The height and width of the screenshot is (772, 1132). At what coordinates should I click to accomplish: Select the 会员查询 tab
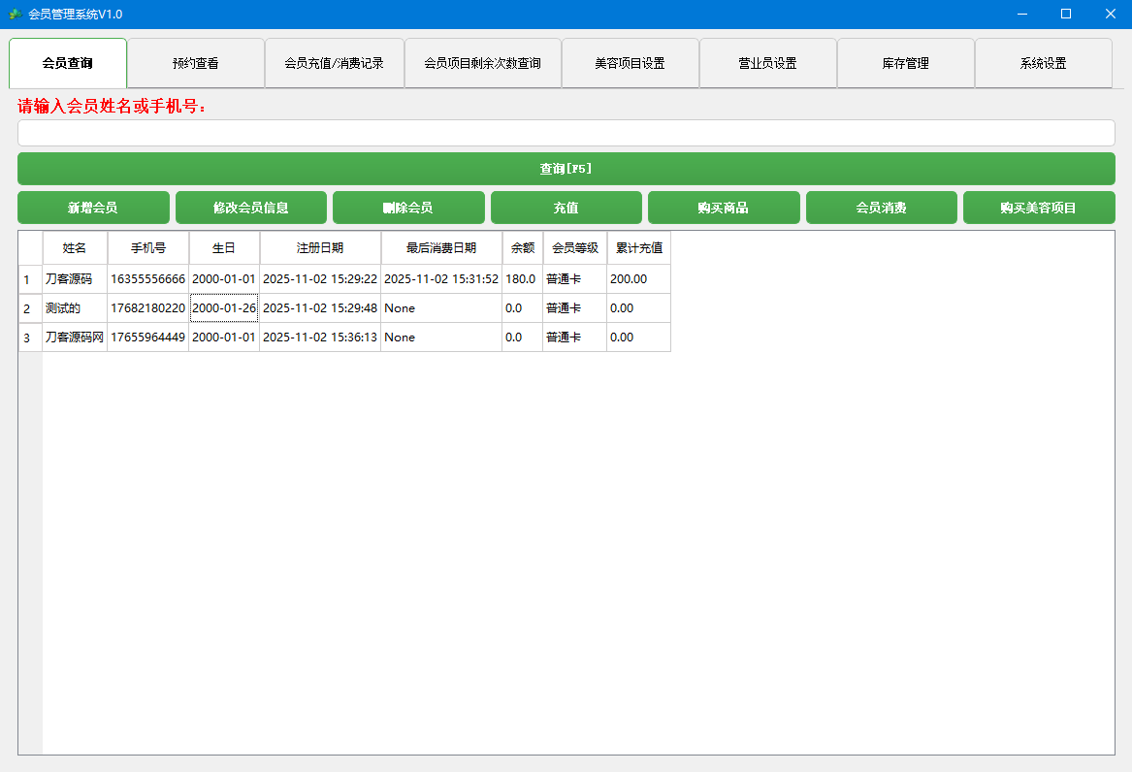pyautogui.click(x=68, y=62)
